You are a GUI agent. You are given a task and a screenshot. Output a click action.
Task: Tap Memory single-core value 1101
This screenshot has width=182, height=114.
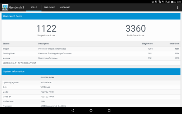tap(150, 58)
